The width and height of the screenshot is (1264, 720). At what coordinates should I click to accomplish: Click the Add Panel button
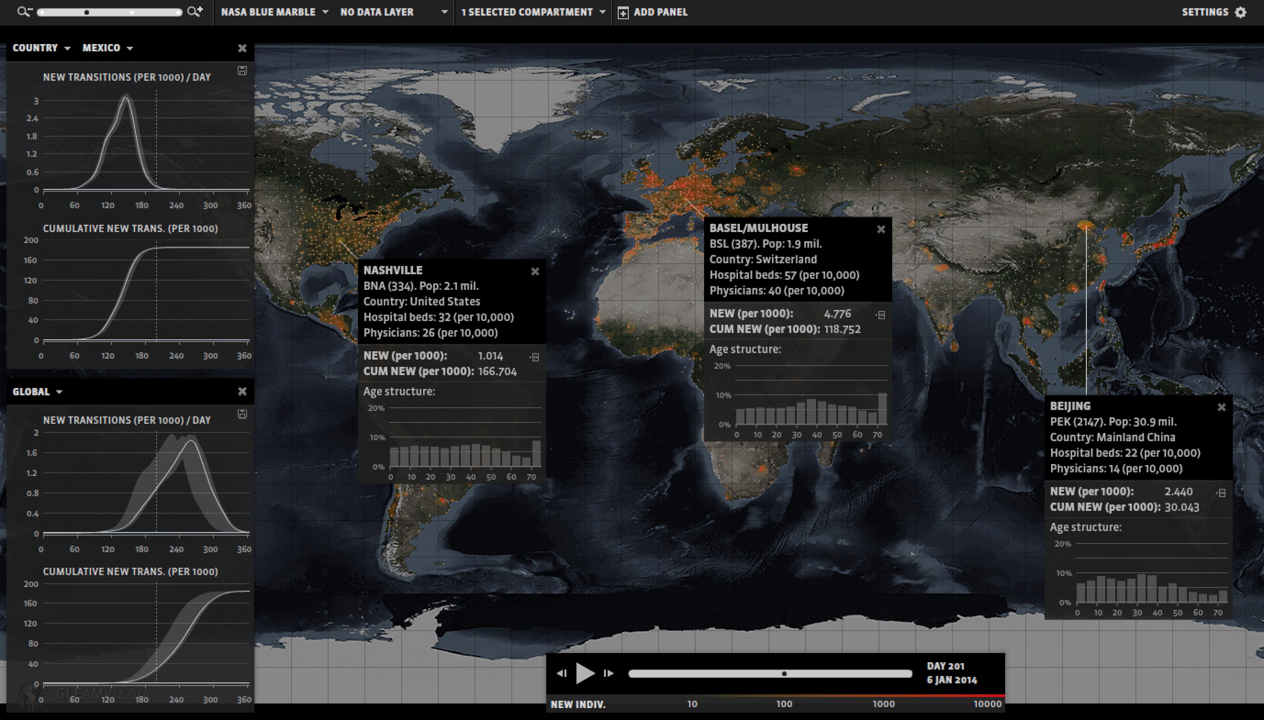pyautogui.click(x=653, y=12)
